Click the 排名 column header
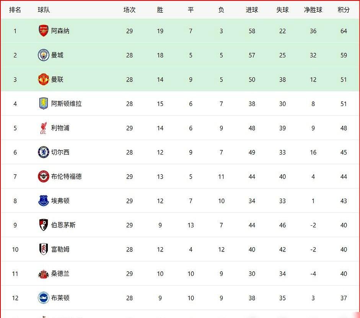The width and height of the screenshot is (360, 318). click(x=15, y=10)
